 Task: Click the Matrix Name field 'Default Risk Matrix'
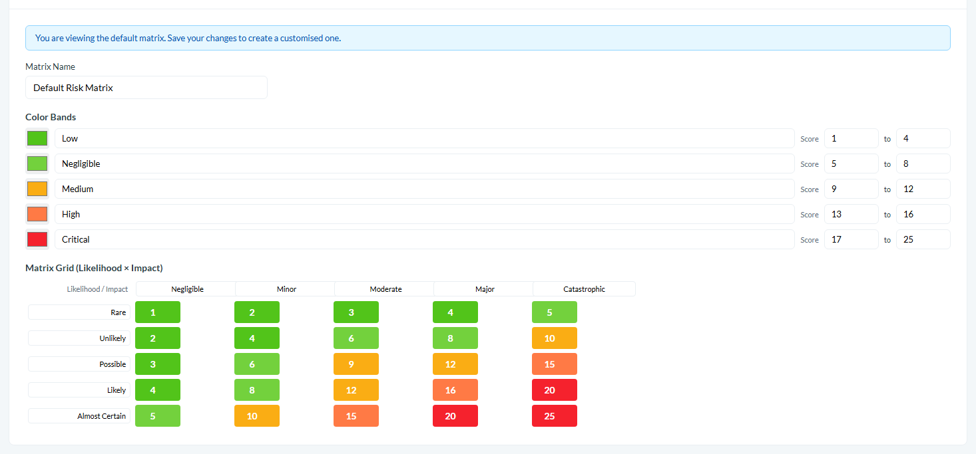(146, 88)
